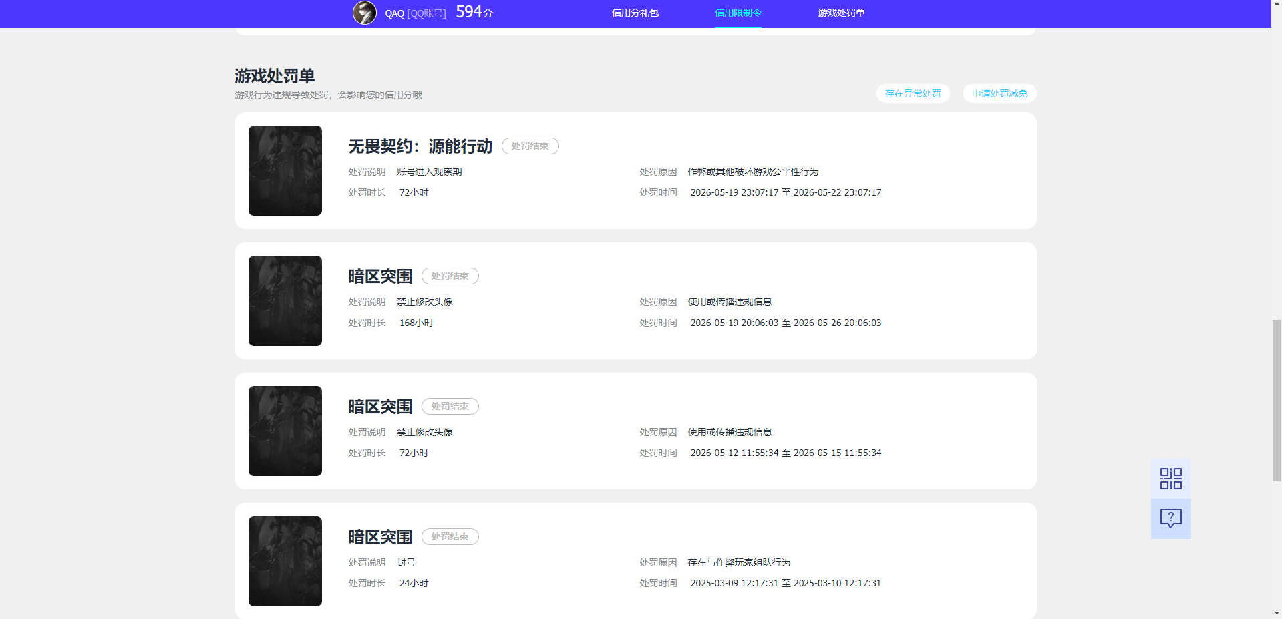Click 处罚结束 badge on 2026-05-12 暗区突围 card

click(x=450, y=406)
